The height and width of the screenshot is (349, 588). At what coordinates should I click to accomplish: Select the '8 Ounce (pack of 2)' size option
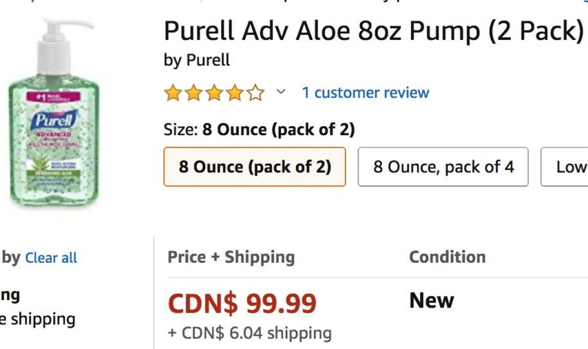(x=255, y=167)
